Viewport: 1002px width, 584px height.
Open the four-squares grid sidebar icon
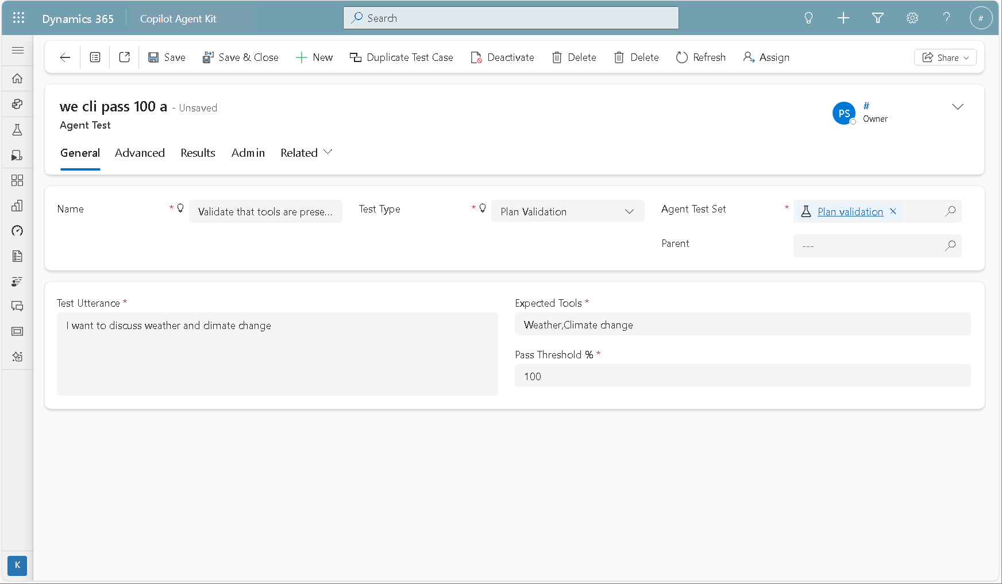(x=17, y=180)
